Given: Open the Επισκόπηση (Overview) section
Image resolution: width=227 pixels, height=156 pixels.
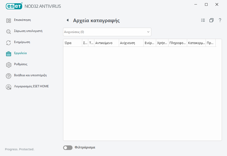Looking at the screenshot, I should coord(23,20).
